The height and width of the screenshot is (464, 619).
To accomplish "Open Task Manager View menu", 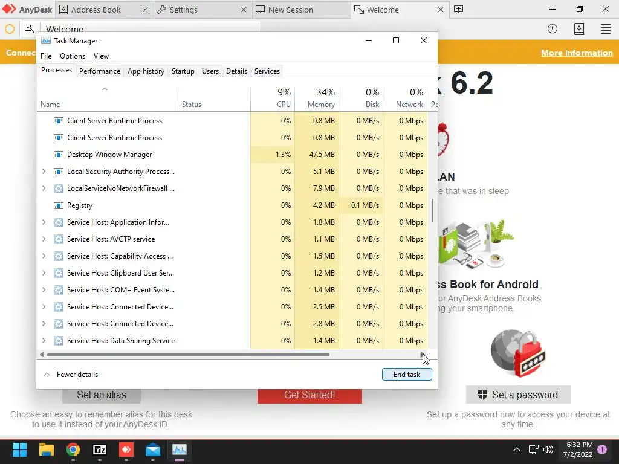I will [x=101, y=56].
